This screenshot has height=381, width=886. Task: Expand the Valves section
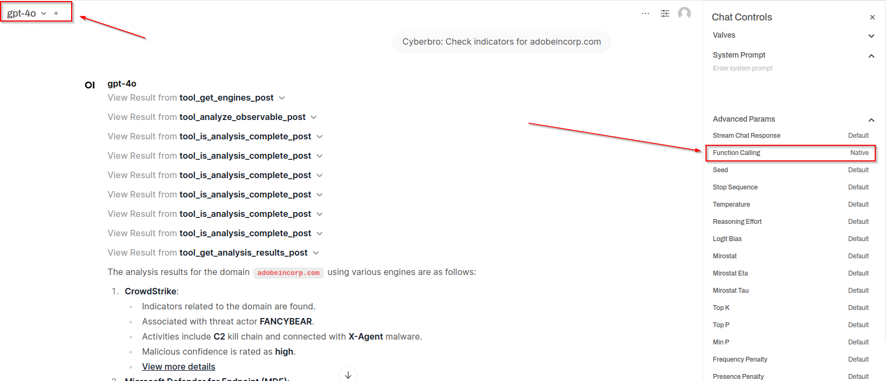pos(871,36)
